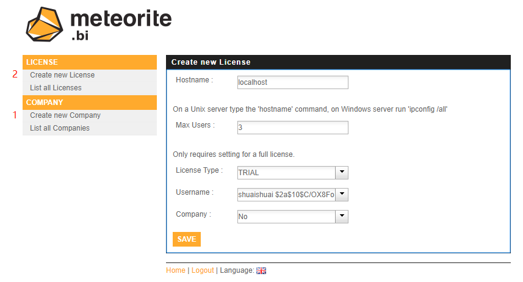This screenshot has width=523, height=282.
Task: Click the meteorite.bi logo icon
Action: pyautogui.click(x=45, y=24)
